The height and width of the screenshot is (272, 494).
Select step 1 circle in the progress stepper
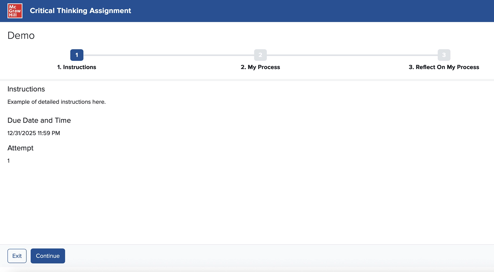pos(76,55)
